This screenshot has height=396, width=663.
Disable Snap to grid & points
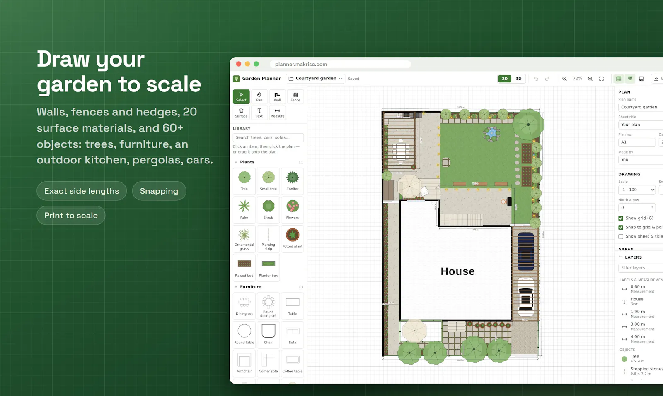coord(621,228)
